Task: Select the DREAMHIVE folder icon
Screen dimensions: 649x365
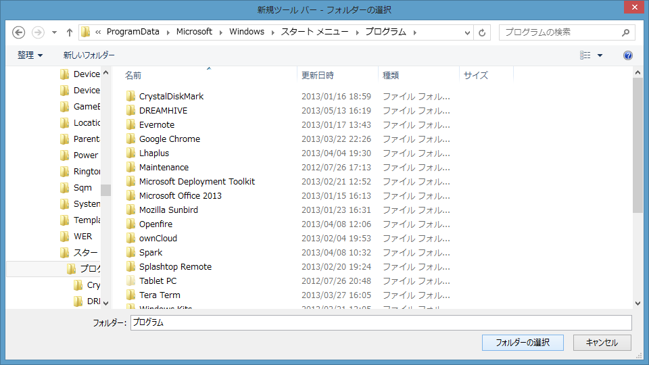Action: 130,110
